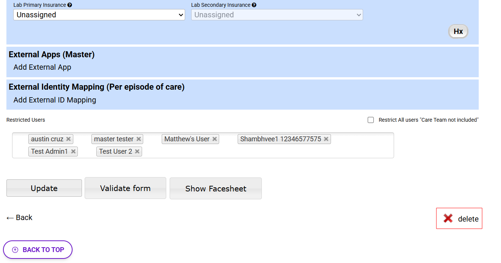Viewport: 501px width, 263px height.
Task: Click Back to Top button
Action: tap(38, 250)
